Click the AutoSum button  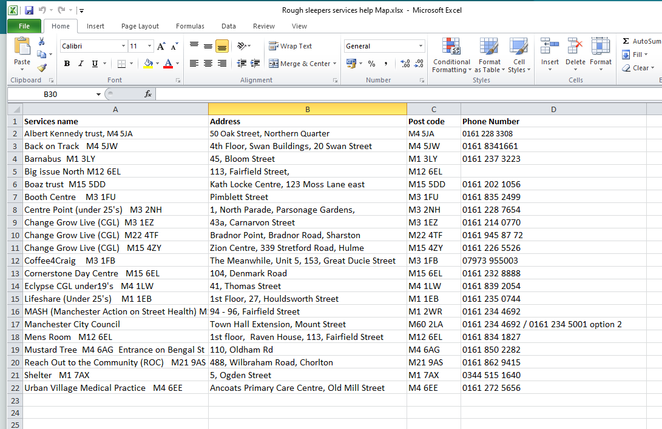(641, 41)
